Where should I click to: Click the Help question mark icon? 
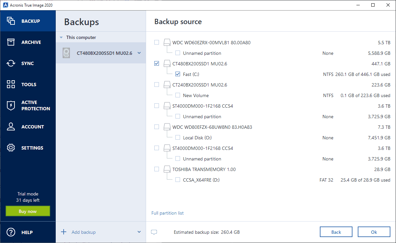(x=11, y=232)
